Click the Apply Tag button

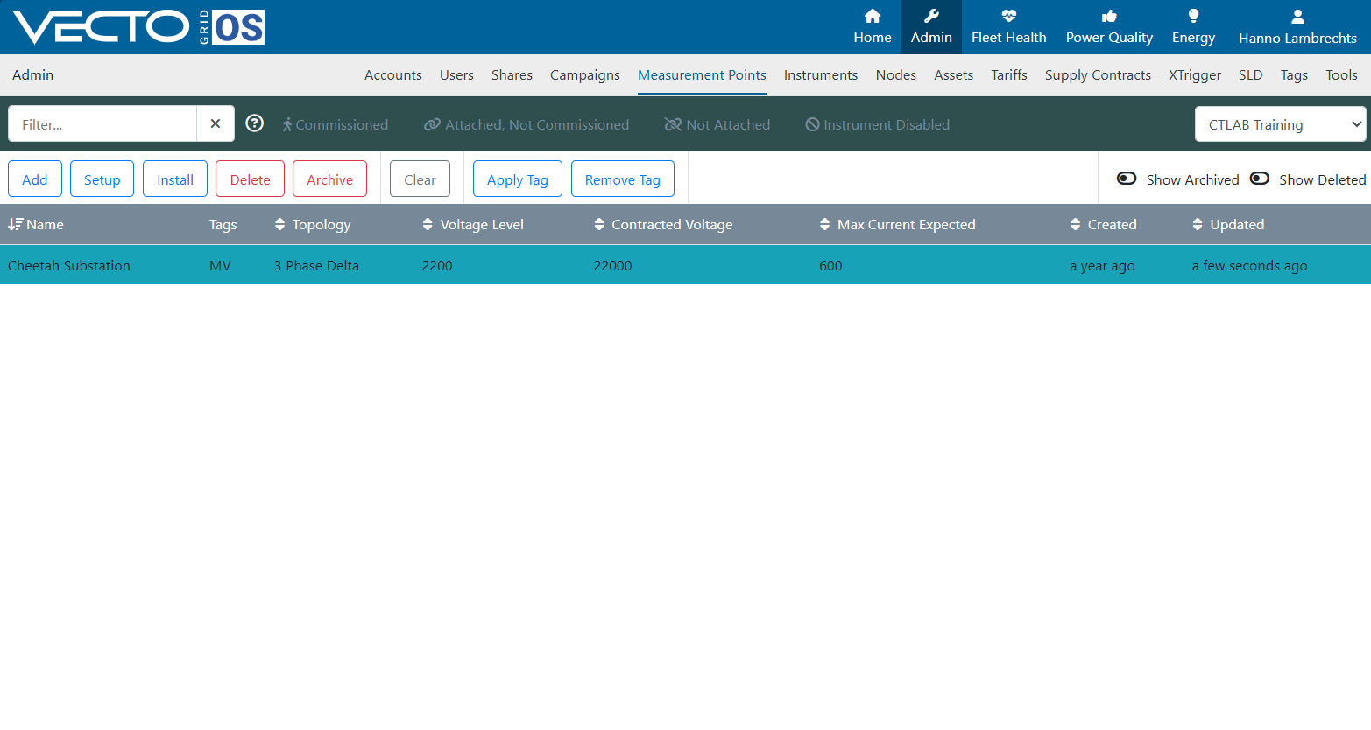tap(518, 179)
